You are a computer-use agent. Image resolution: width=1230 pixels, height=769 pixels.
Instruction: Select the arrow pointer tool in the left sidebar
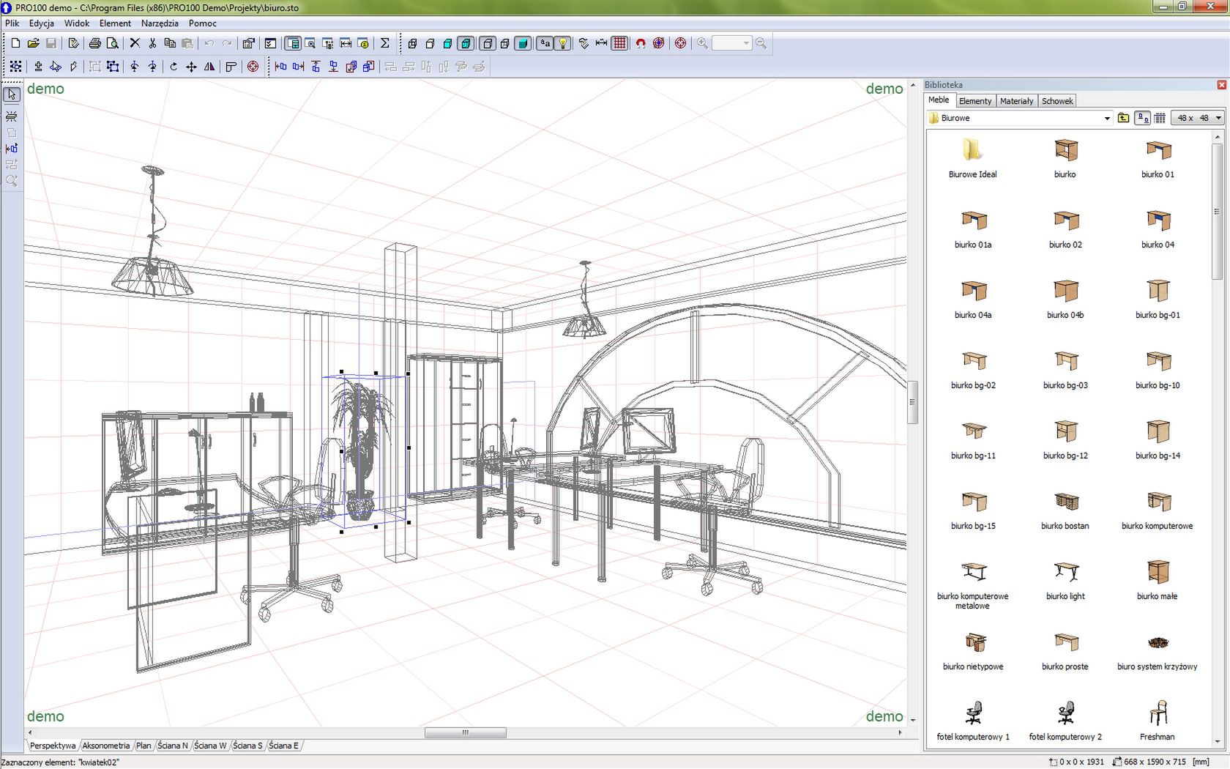[12, 94]
